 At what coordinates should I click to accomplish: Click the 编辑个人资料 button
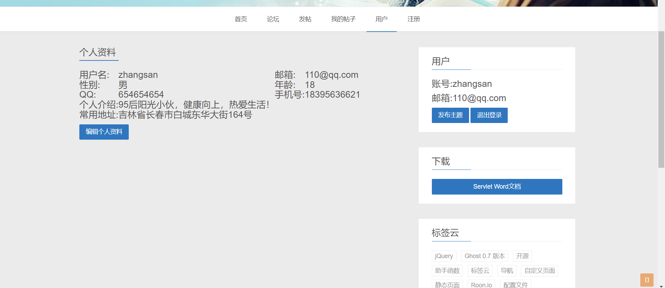coord(104,132)
